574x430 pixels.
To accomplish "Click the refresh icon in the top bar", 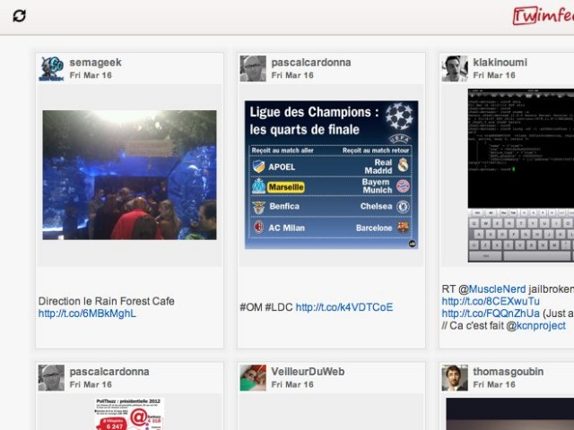I will (x=20, y=16).
